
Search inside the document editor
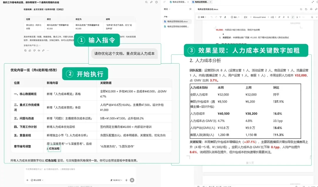click(x=312, y=17)
